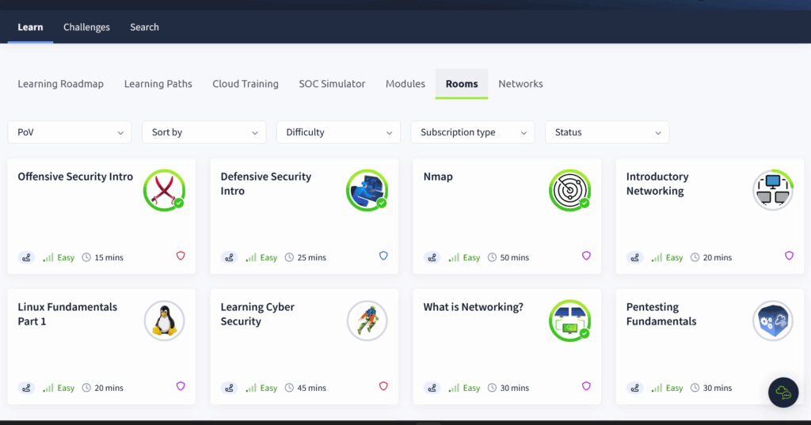This screenshot has height=425, width=811.
Task: Click the purple shield on Introductory Networking
Action: click(x=789, y=256)
